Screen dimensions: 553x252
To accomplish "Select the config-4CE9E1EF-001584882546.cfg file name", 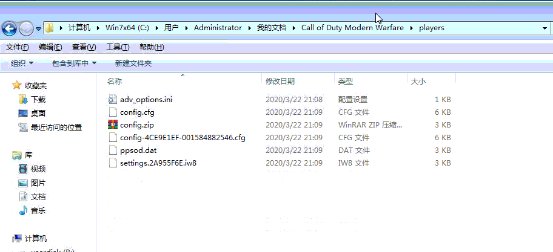I will [183, 138].
